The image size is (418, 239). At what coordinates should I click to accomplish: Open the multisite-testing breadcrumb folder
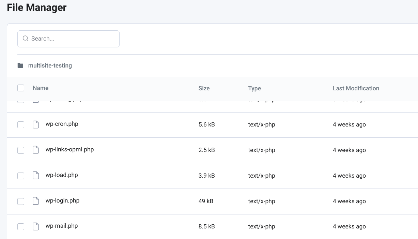pyautogui.click(x=50, y=65)
